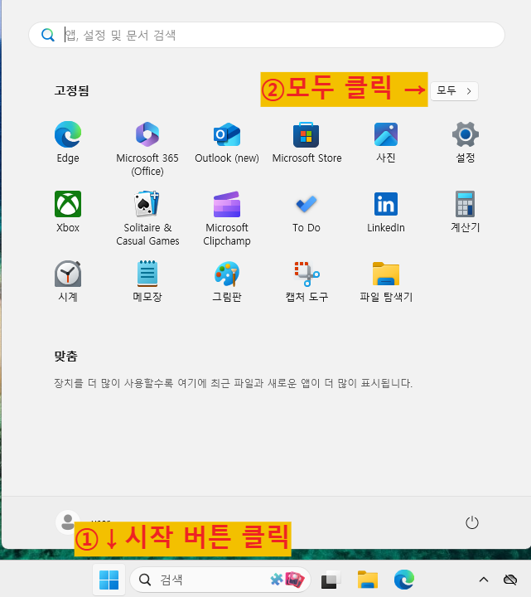Click the power button icon
This screenshot has height=597, width=531.
pyautogui.click(x=471, y=522)
